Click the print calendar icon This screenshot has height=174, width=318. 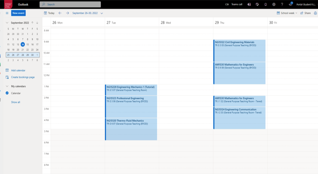[x=315, y=13]
